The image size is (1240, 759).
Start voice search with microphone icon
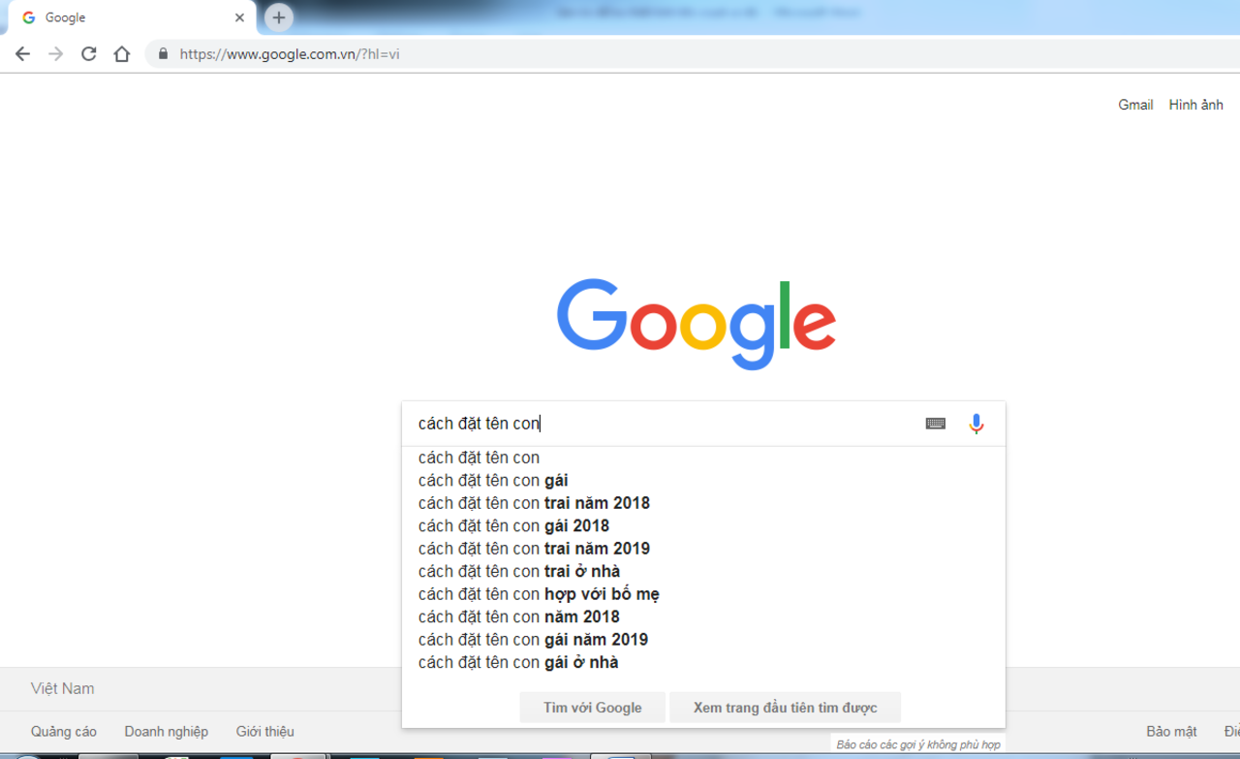976,424
